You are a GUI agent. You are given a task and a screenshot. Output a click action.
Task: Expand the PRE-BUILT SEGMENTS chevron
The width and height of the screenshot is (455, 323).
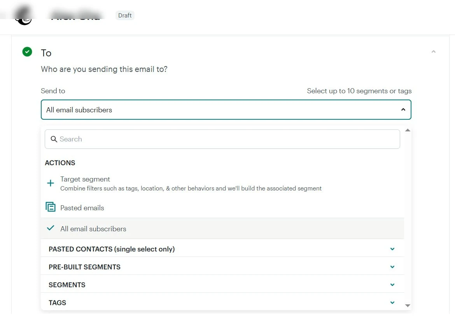[x=392, y=267]
